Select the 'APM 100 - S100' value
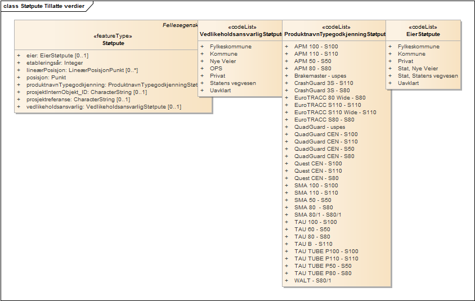 316,46
